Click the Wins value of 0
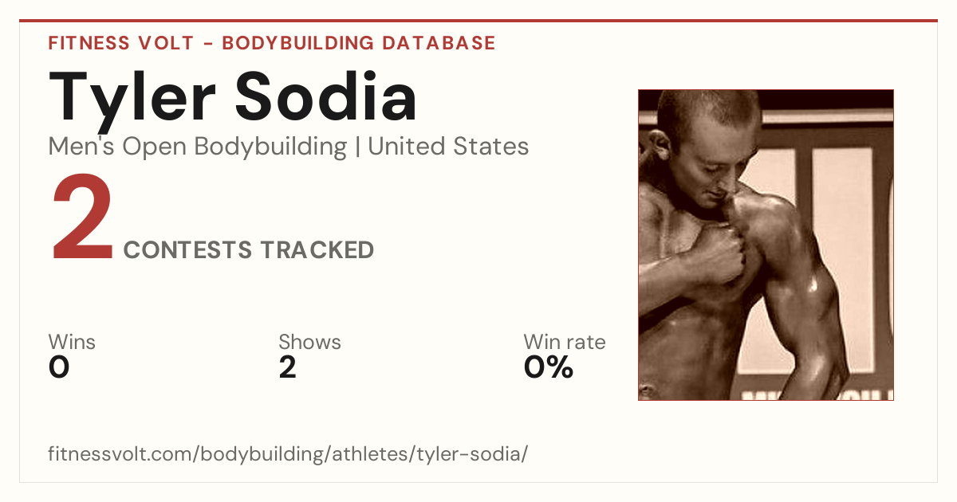This screenshot has height=502, width=957. [59, 367]
